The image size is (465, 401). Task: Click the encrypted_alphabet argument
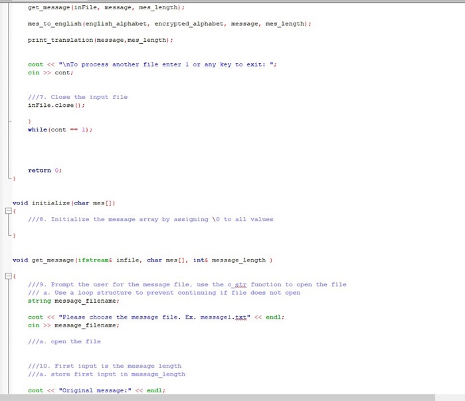(x=189, y=24)
